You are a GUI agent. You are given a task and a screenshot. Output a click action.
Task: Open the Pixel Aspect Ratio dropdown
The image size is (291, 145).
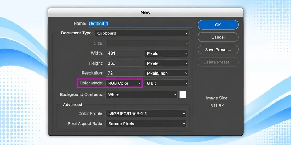[146, 124]
